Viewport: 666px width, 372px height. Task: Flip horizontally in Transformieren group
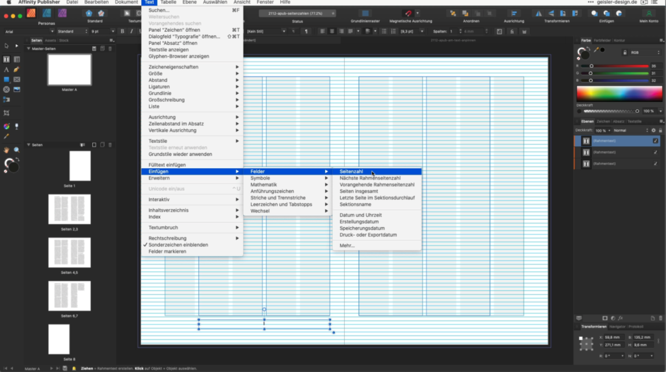[x=539, y=13]
